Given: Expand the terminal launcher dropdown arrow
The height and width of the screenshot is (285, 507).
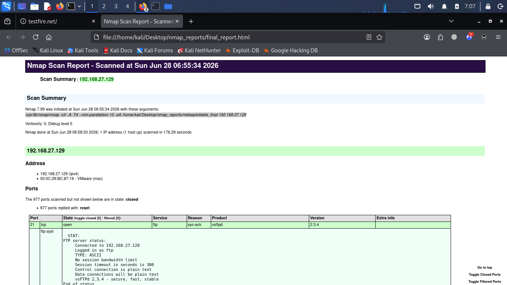Looking at the screenshot, I should (x=79, y=6).
